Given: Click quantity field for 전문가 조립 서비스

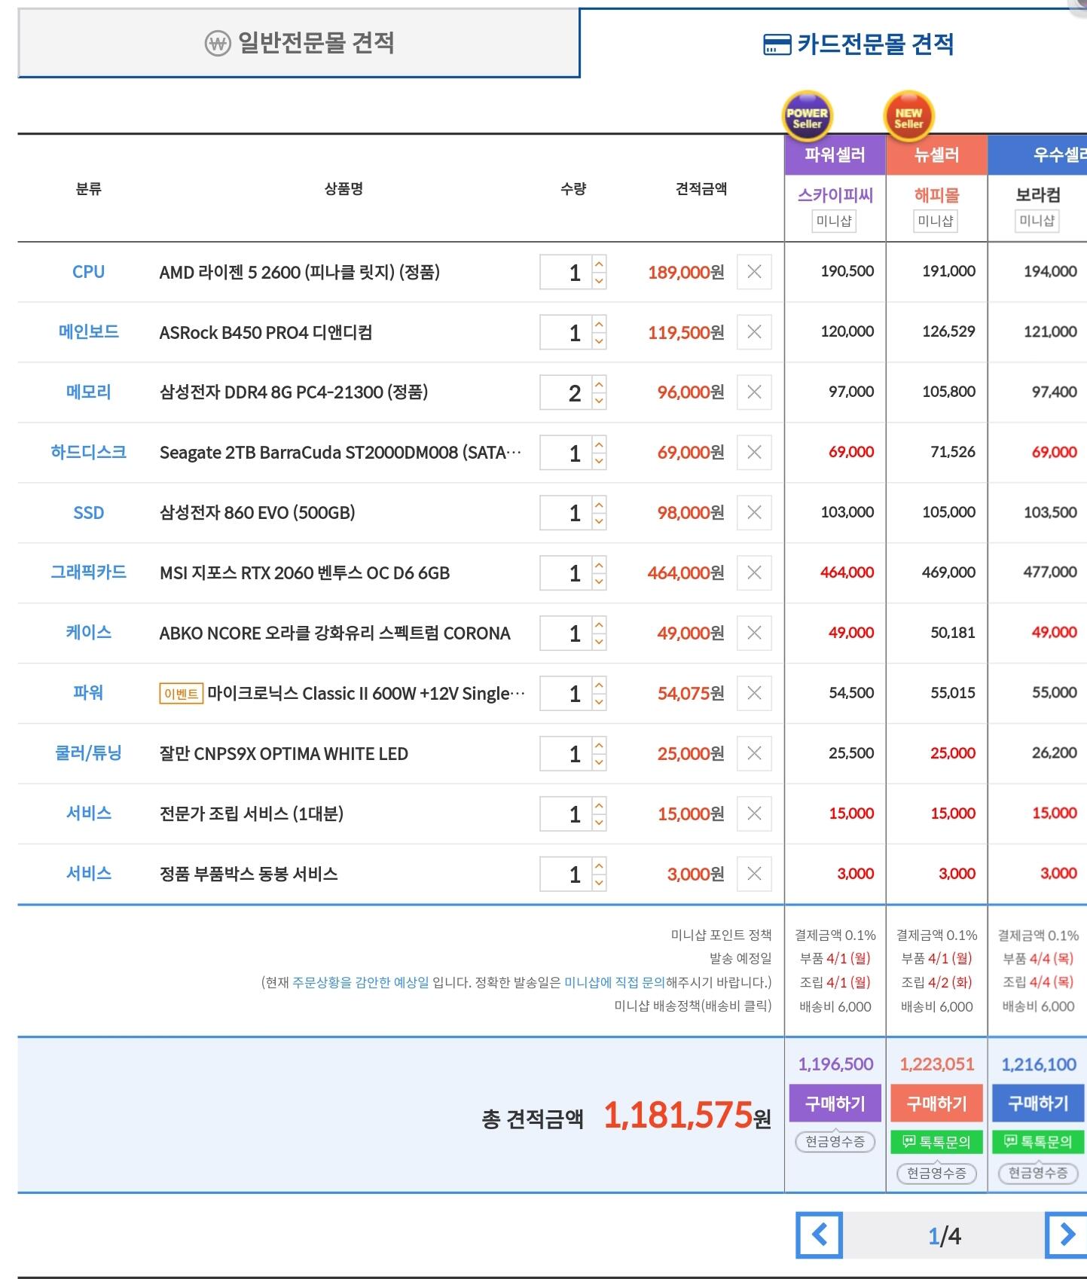Looking at the screenshot, I should tap(566, 813).
